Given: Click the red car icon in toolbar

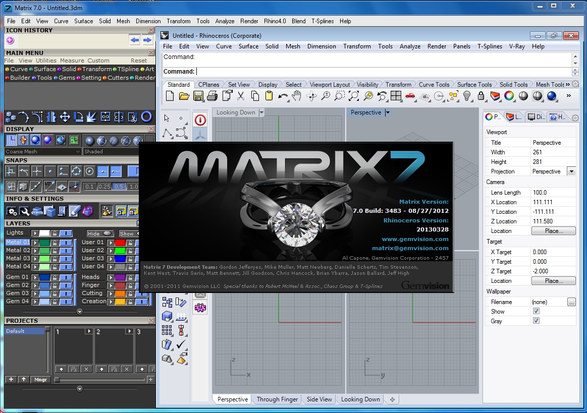Looking at the screenshot, I should click(x=410, y=96).
